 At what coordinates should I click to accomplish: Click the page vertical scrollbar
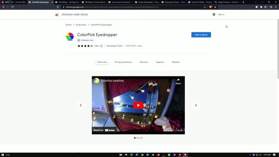pyautogui.click(x=278, y=49)
